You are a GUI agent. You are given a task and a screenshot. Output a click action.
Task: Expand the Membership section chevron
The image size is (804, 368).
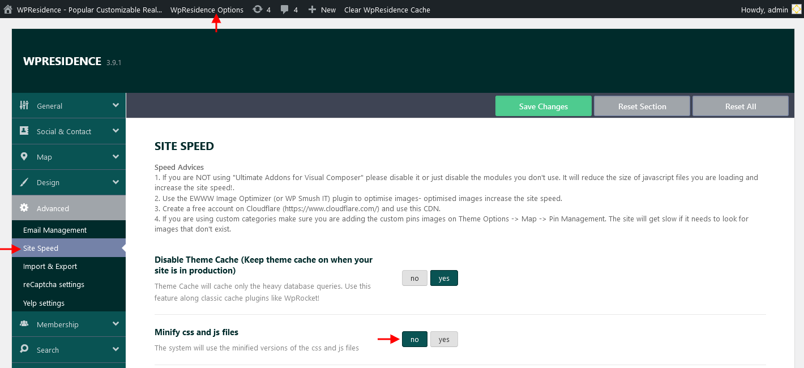click(116, 324)
